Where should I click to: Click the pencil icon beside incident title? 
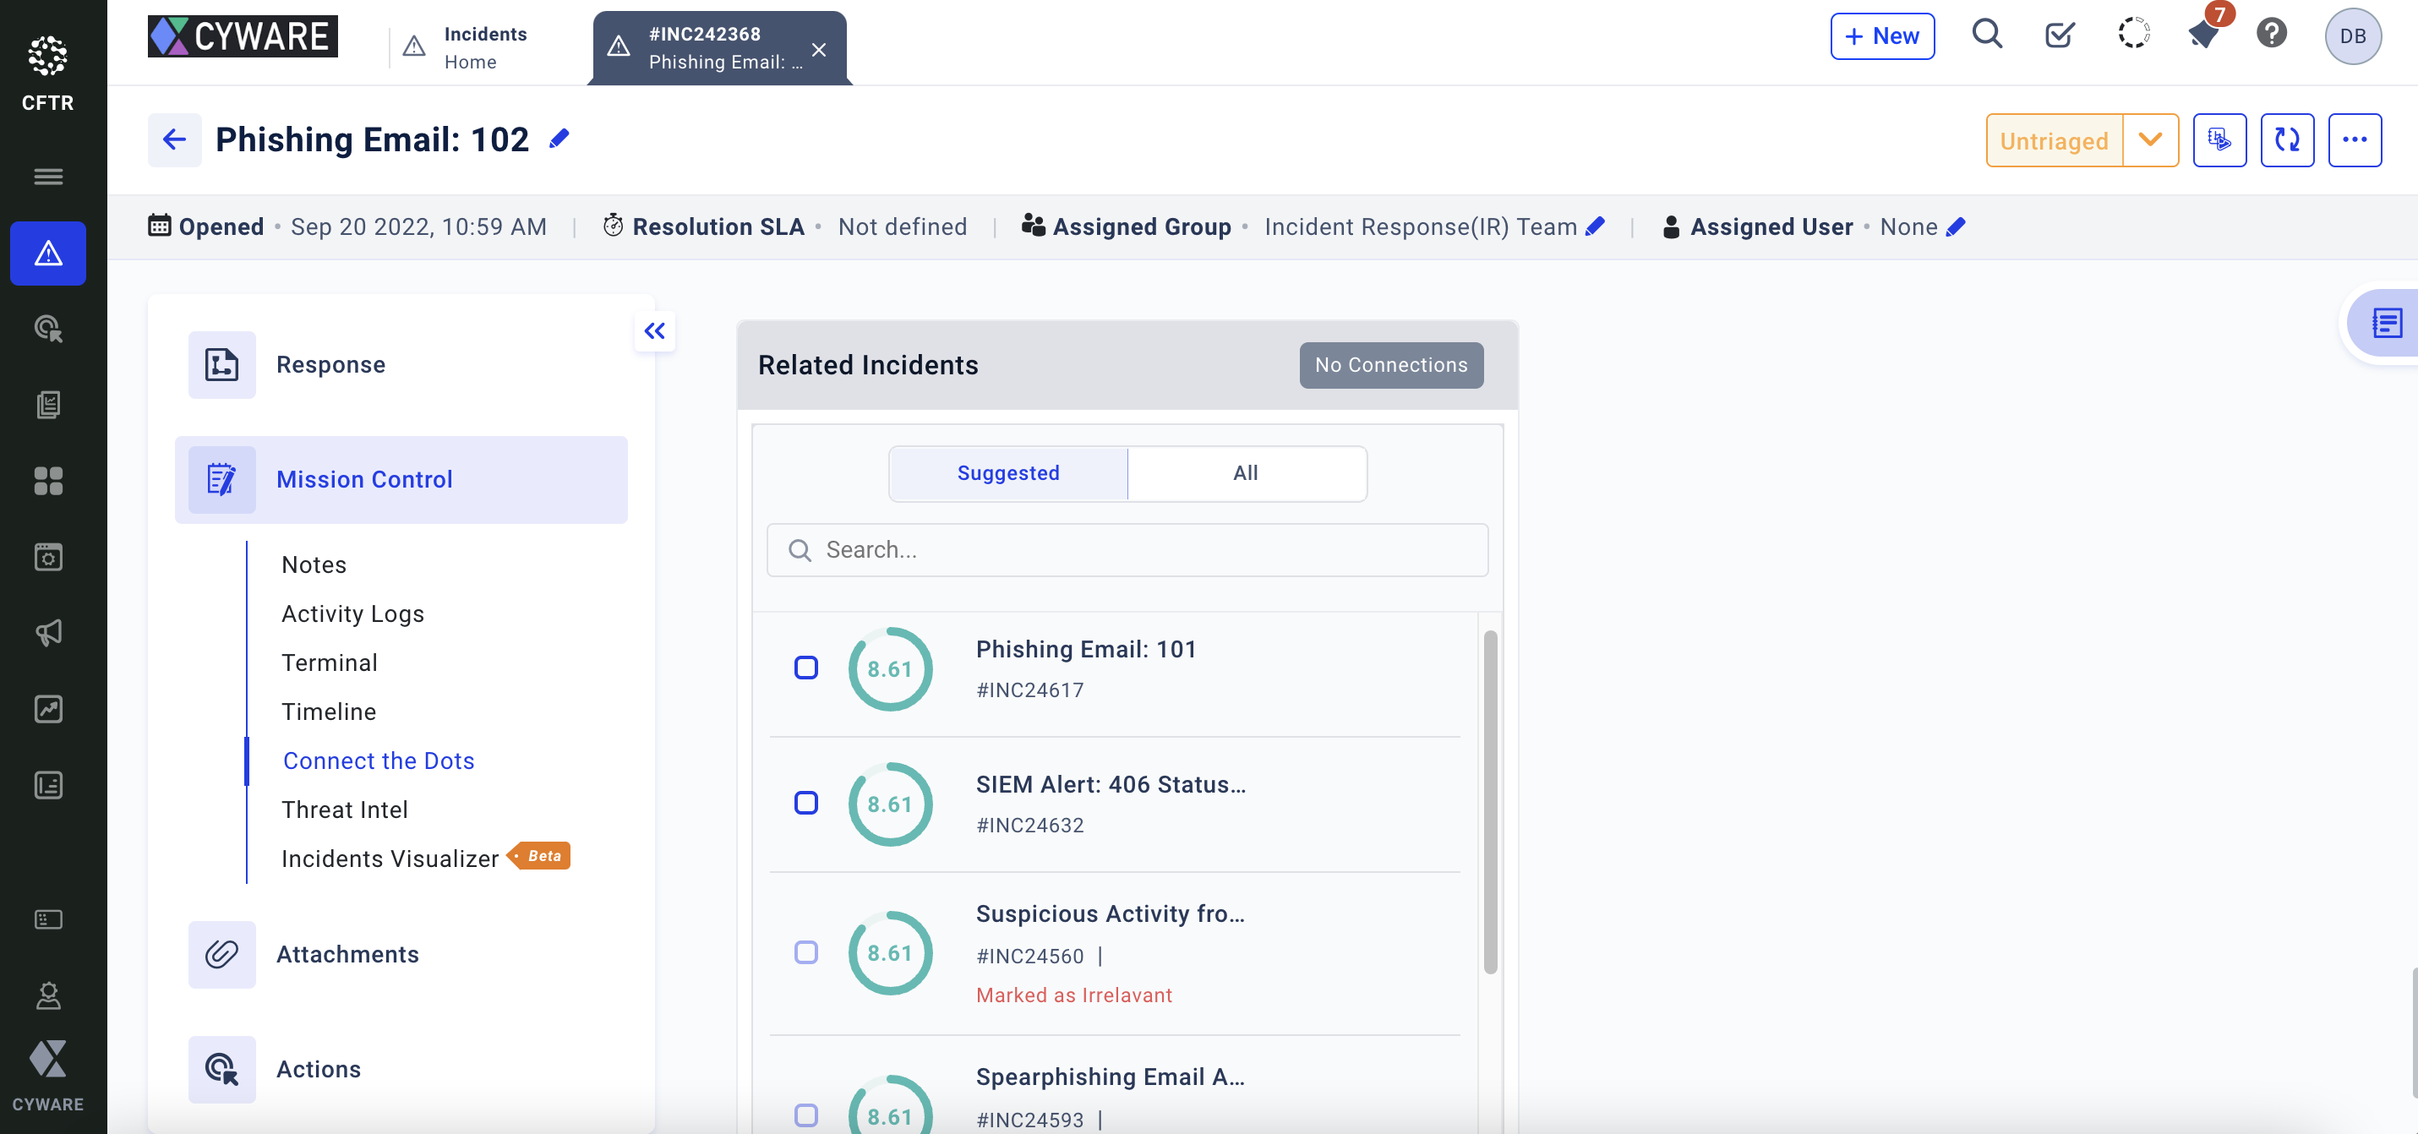tap(559, 139)
